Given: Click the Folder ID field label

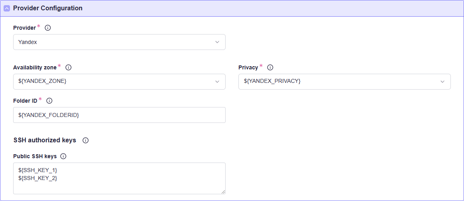Looking at the screenshot, I should (25, 101).
